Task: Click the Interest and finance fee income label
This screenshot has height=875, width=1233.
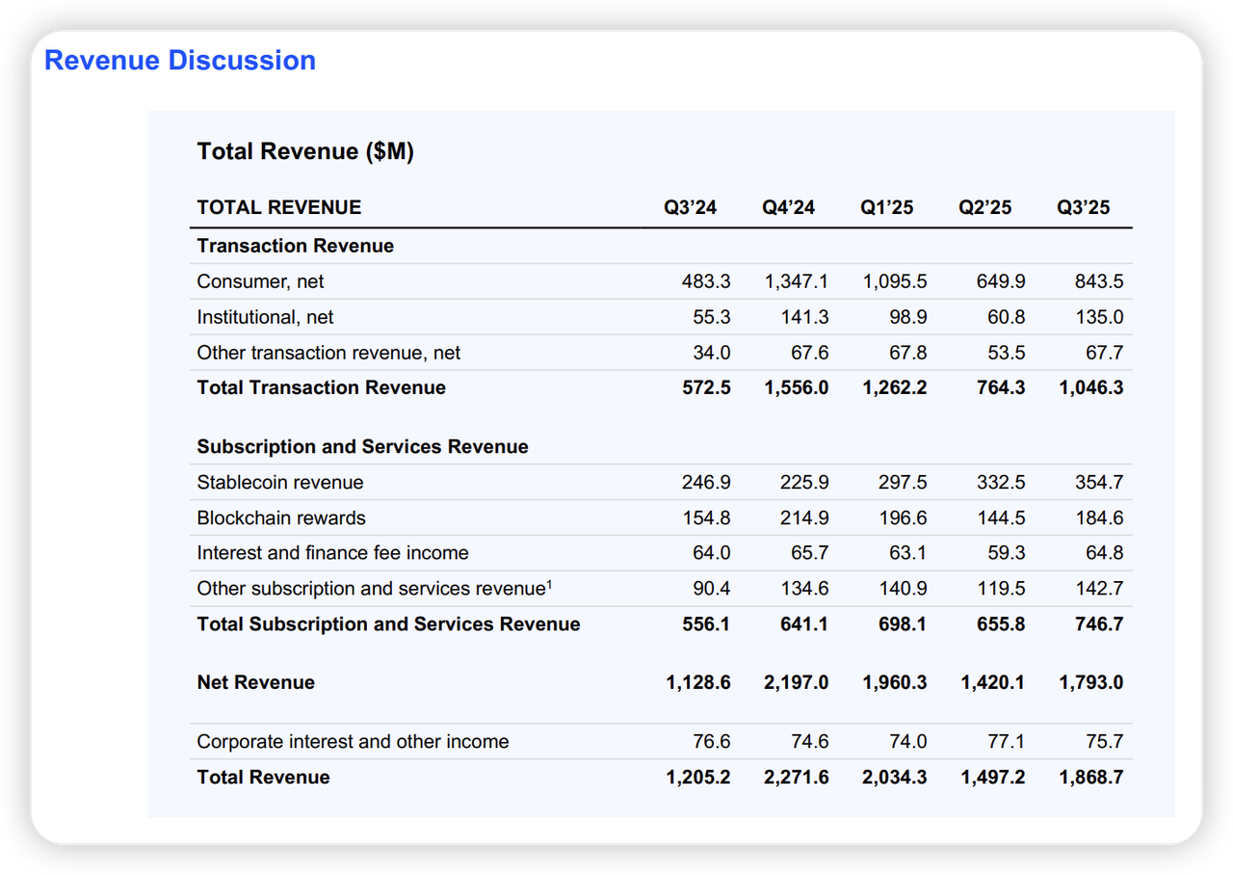Action: 332,553
